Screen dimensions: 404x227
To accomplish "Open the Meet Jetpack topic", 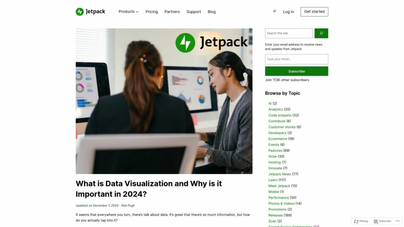I will 279,186.
